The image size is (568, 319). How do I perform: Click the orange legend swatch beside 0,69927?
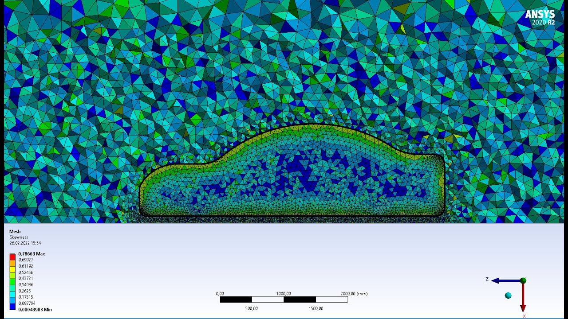12,263
